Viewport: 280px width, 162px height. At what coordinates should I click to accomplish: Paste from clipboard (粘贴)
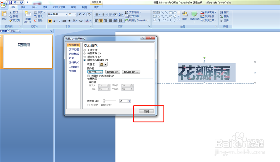point(4,17)
